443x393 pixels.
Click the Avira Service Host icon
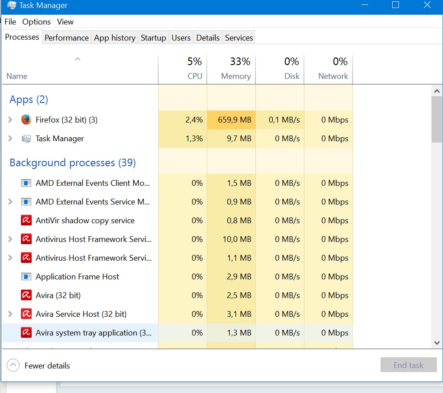coord(26,314)
